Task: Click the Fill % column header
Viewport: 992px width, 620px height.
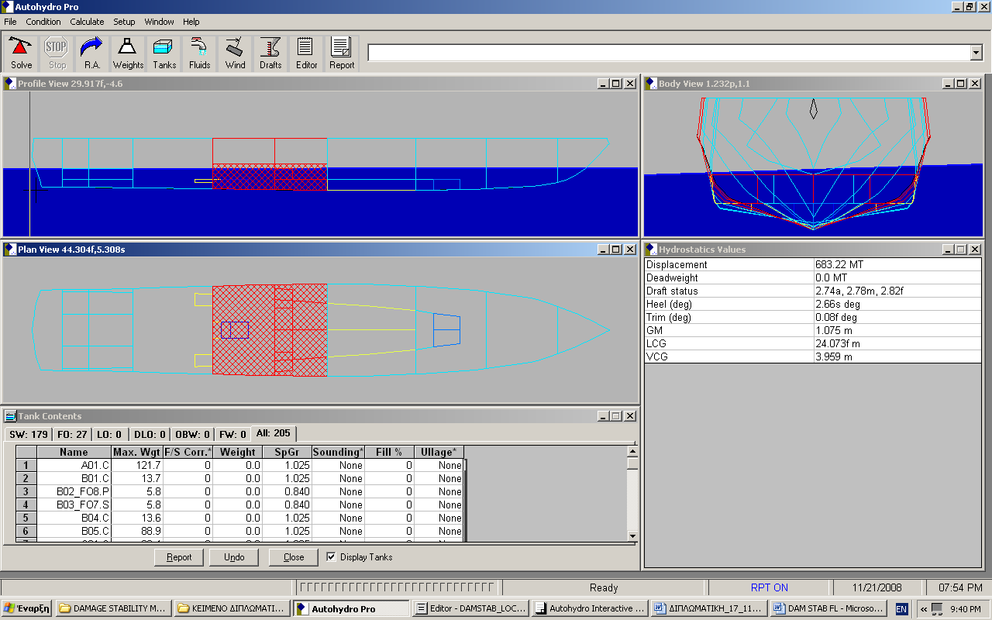Action: click(x=389, y=452)
